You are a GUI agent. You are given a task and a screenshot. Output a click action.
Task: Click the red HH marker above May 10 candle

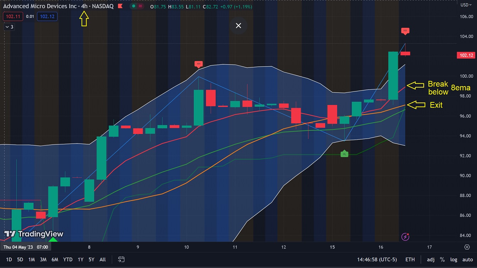[x=199, y=64]
